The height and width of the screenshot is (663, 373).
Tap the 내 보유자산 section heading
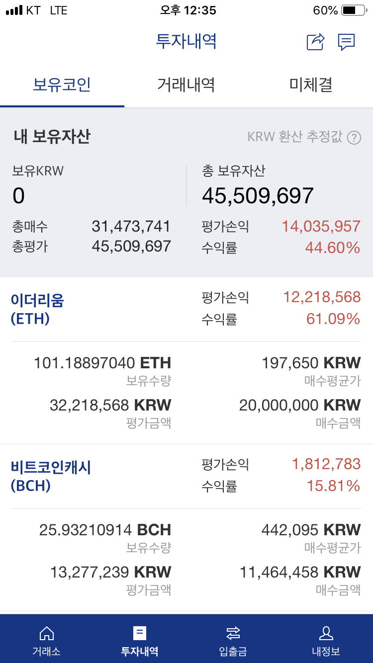[x=52, y=137]
